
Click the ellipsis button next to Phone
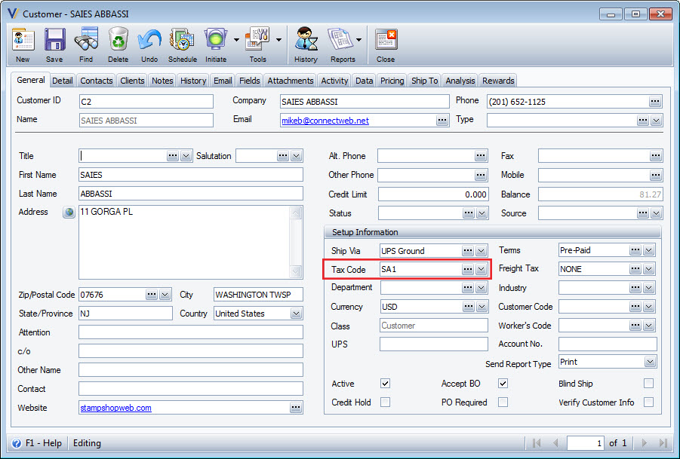coord(655,102)
